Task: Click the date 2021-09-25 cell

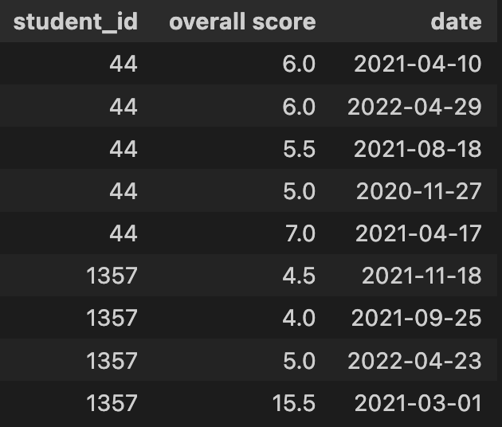Action: (416, 318)
